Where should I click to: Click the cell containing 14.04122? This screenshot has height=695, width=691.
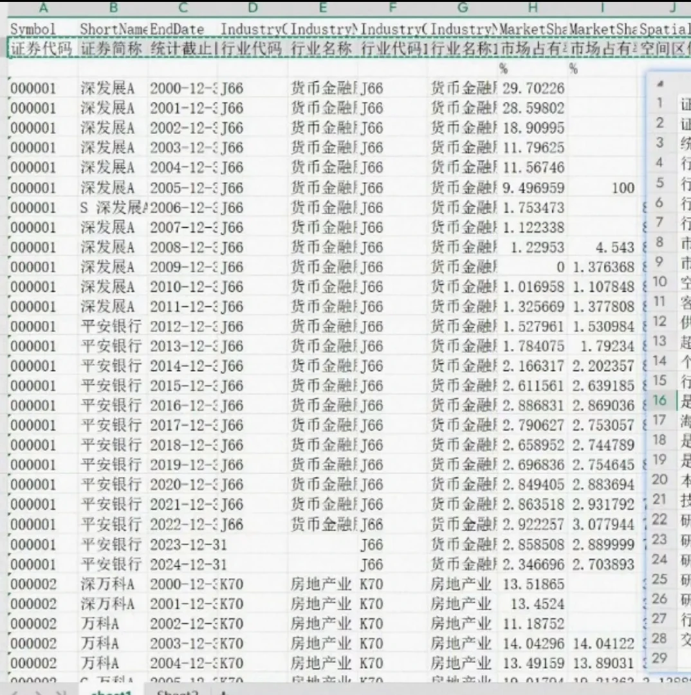click(603, 644)
